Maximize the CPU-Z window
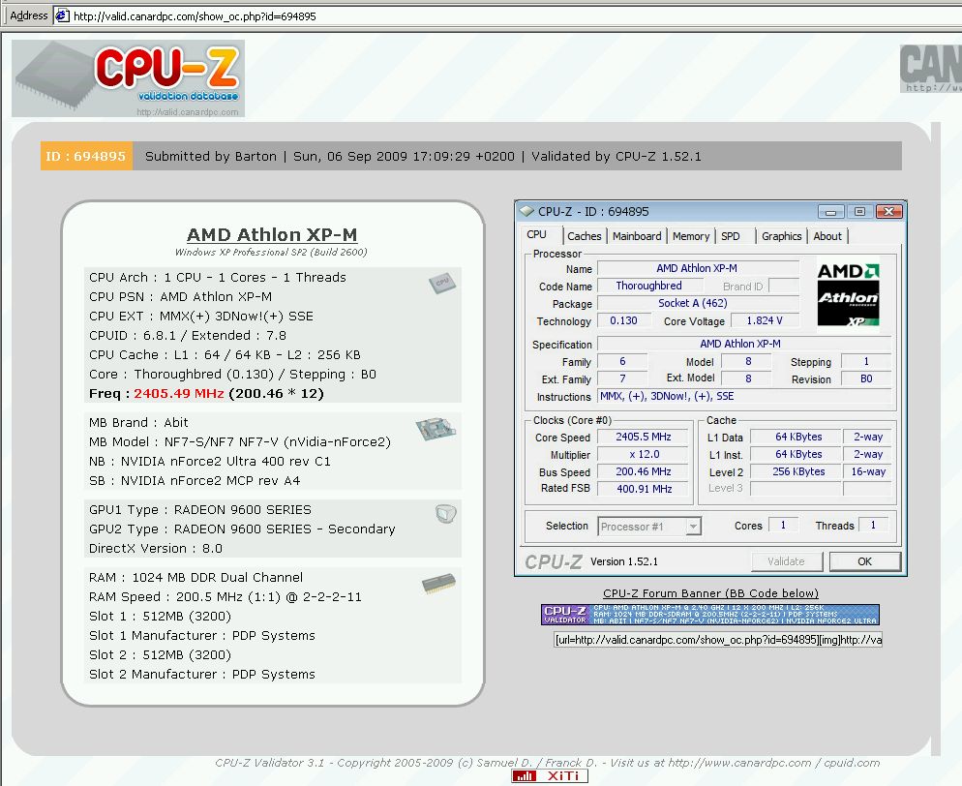Screen dimensions: 962x786 (859, 212)
